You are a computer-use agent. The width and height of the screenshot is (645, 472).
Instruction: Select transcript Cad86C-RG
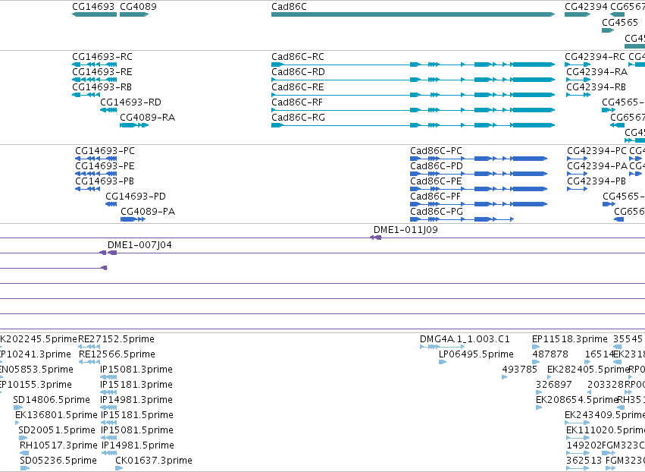point(298,118)
